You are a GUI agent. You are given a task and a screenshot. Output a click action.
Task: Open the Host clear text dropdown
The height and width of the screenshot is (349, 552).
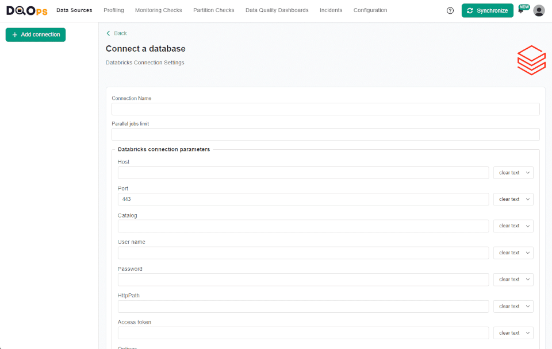[x=513, y=173]
